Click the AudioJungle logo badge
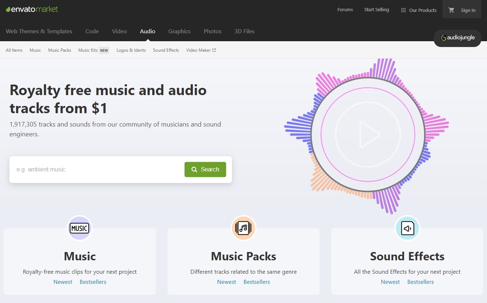This screenshot has height=303, width=487. [x=457, y=38]
